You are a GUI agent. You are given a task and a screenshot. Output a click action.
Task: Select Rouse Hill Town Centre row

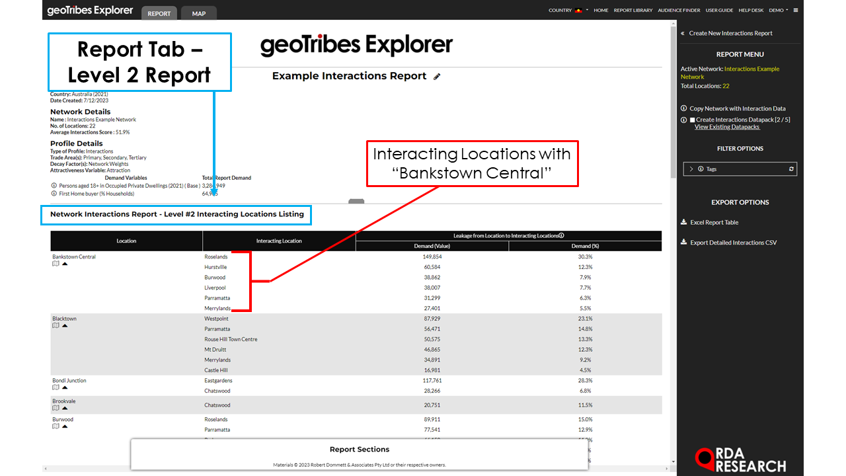231,339
